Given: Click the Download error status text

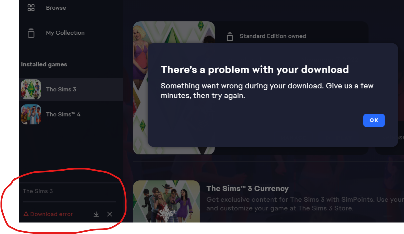Looking at the screenshot, I should pos(51,214).
